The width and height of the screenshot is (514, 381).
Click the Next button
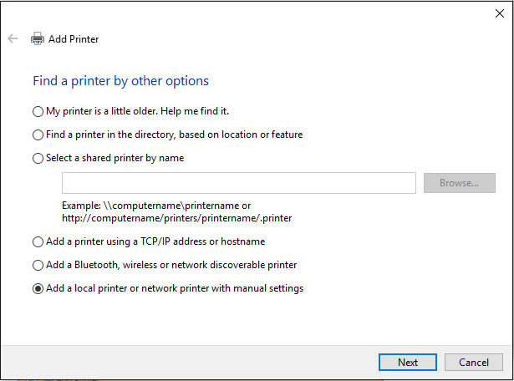pyautogui.click(x=408, y=362)
